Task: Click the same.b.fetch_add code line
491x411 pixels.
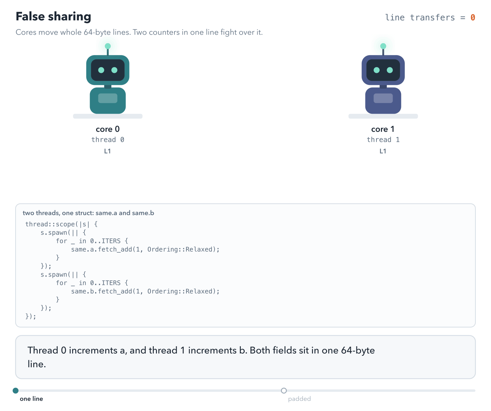Action: 145,291
